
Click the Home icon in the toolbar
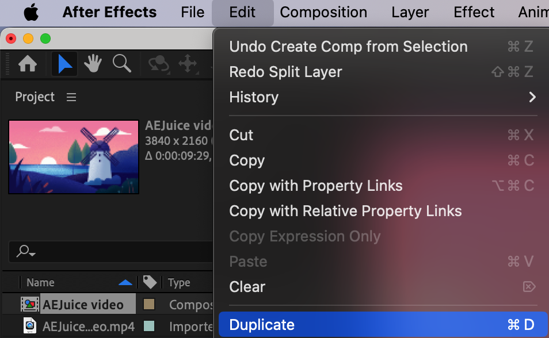coord(28,64)
